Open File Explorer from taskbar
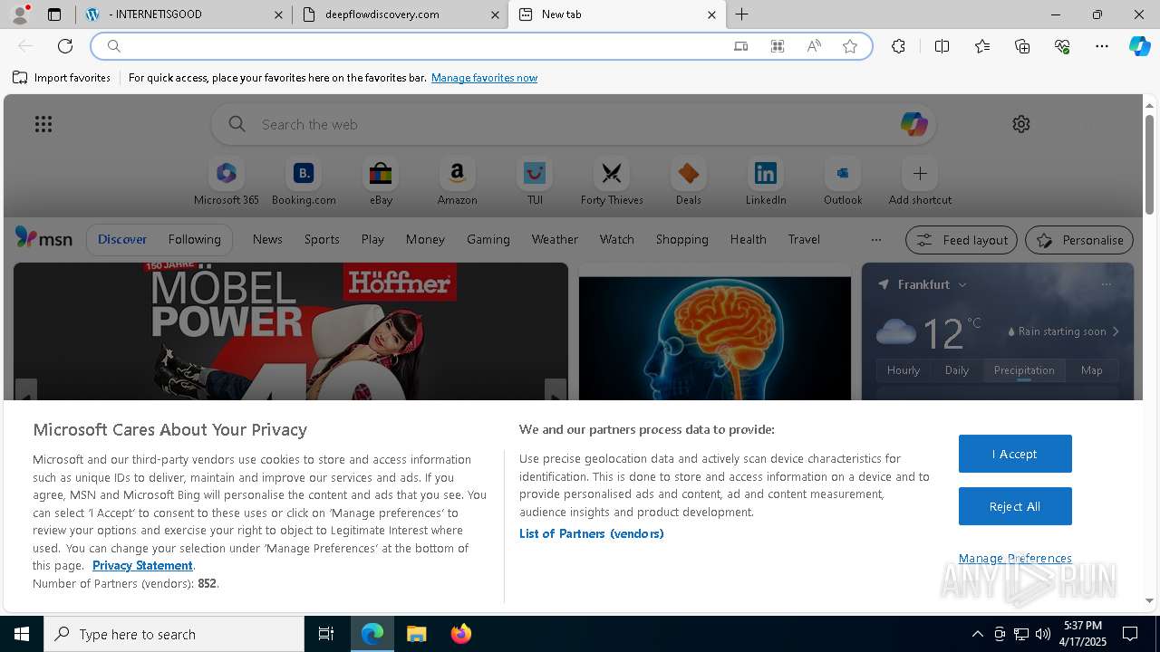The width and height of the screenshot is (1160, 652). [417, 634]
